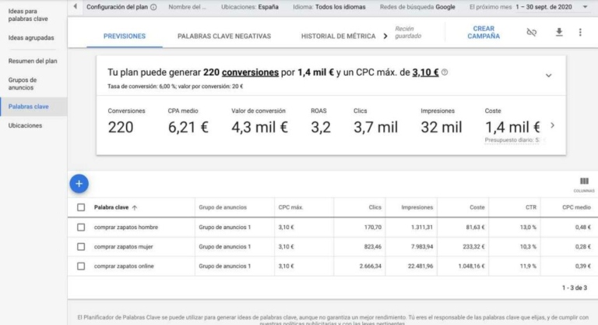Open Ubicaciones in the left sidebar
The height and width of the screenshot is (325, 598).
point(25,125)
